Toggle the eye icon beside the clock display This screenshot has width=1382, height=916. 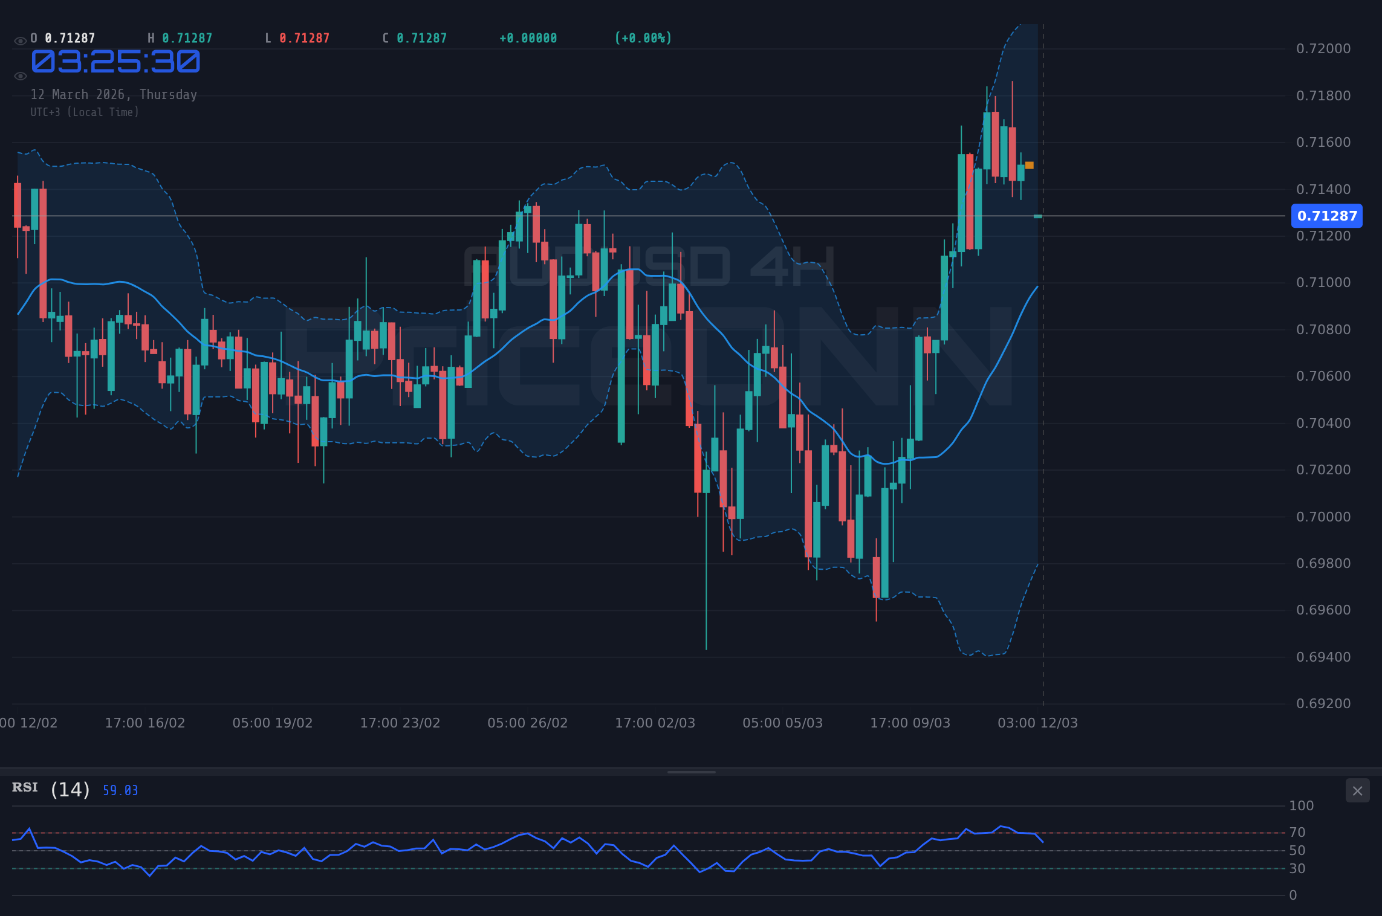click(x=20, y=76)
